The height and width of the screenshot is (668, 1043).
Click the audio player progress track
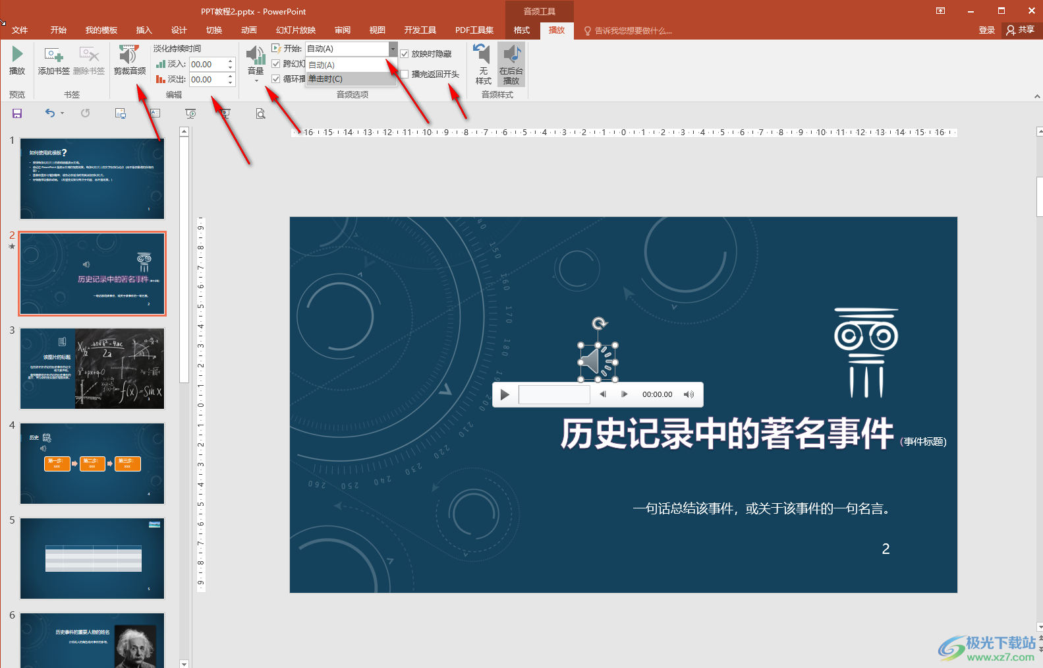point(554,394)
